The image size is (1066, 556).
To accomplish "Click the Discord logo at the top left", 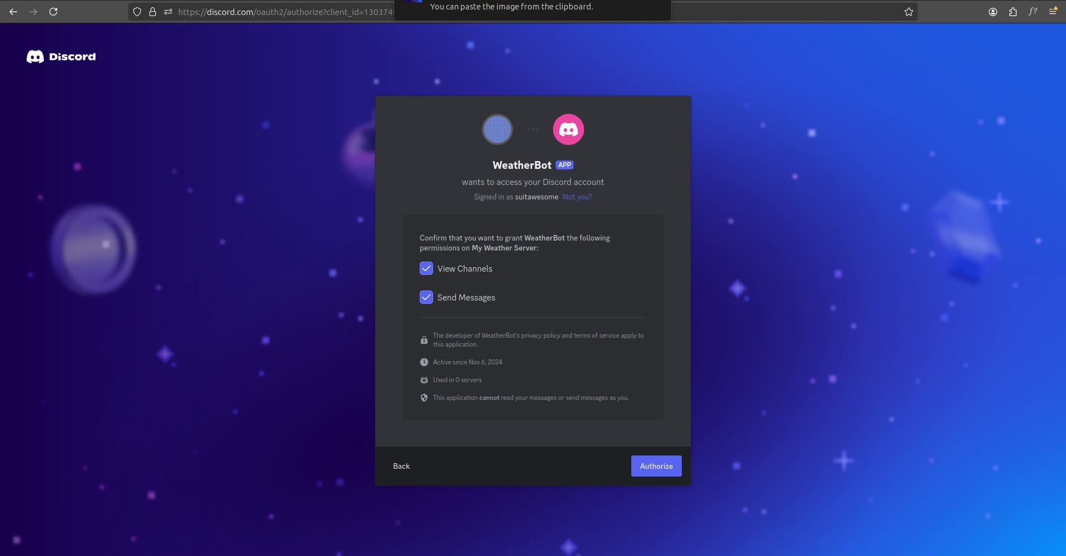I will 61,57.
